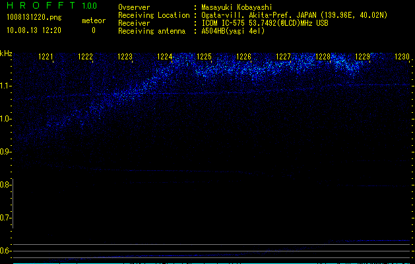The height and width of the screenshot is (264, 415).
Task: Click the 1229 time marker
Action: pos(363,57)
